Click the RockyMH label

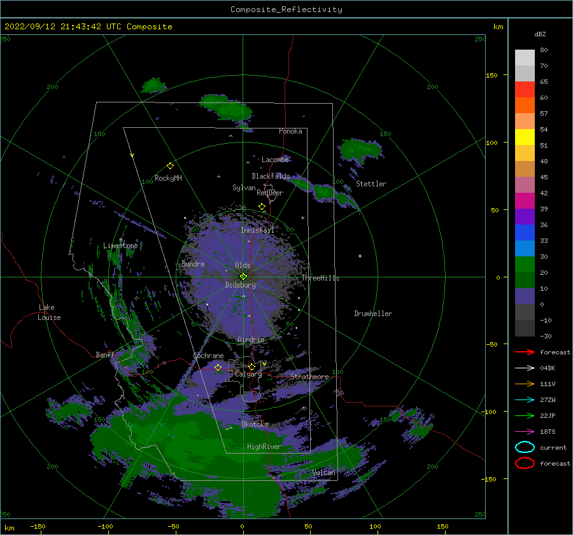point(168,178)
